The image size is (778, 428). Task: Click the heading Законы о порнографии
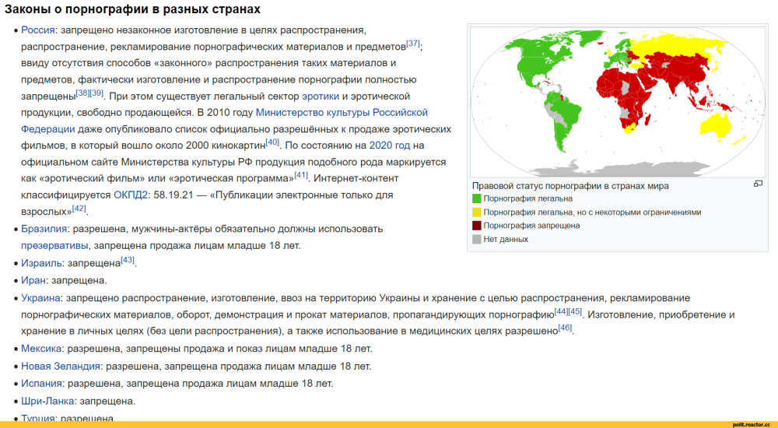click(132, 9)
